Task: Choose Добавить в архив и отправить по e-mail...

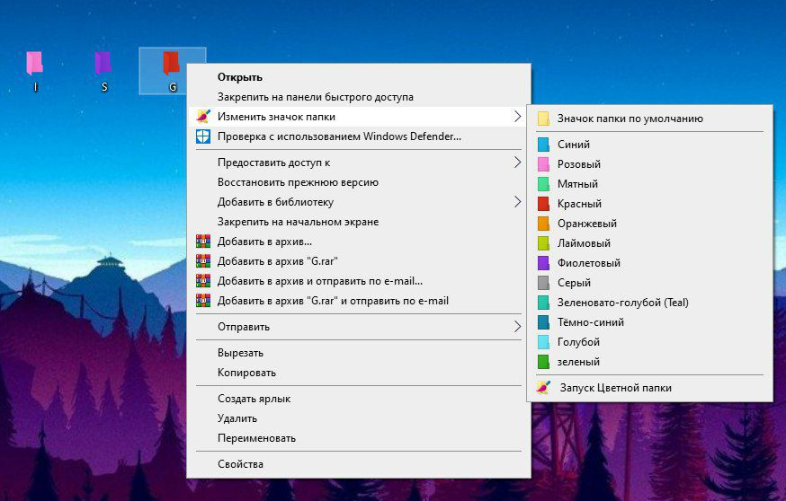Action: pos(359,281)
